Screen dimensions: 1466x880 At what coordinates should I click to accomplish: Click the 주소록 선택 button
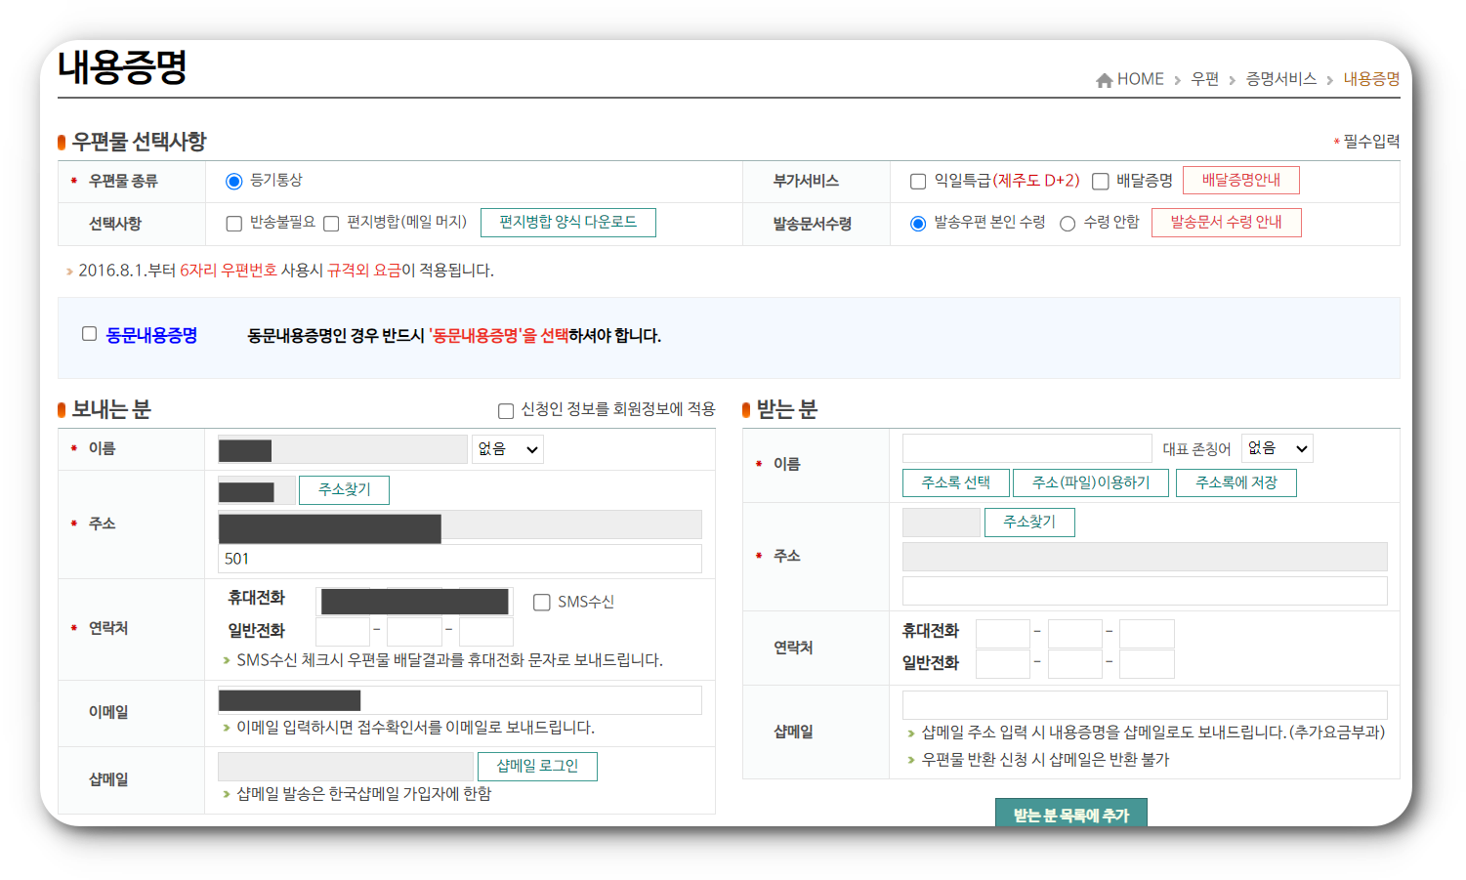pyautogui.click(x=955, y=482)
